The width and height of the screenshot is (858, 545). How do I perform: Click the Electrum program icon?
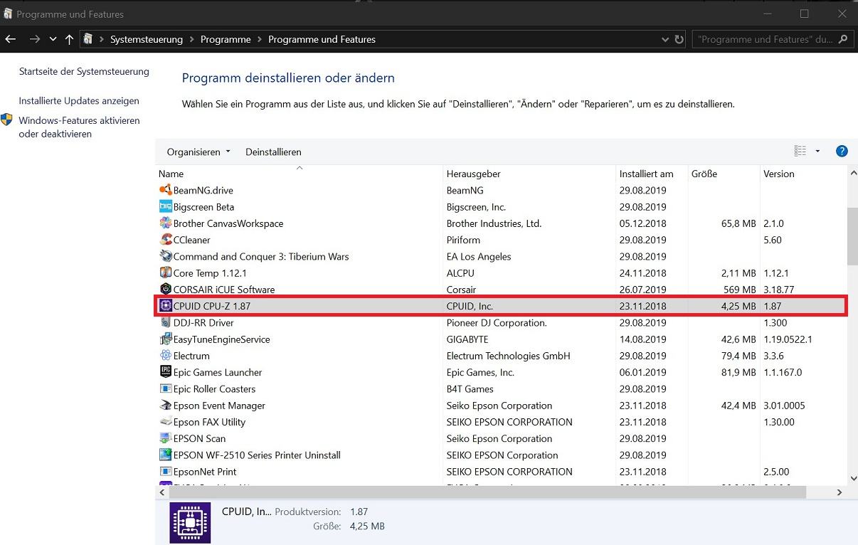(165, 356)
